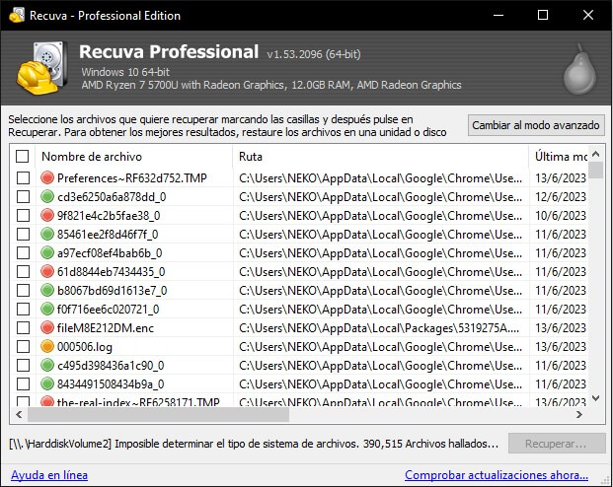Viewport: 613px width, 487px height.
Task: Click green status dot for b8067bd69d1613e7_0
Action: pyautogui.click(x=47, y=290)
